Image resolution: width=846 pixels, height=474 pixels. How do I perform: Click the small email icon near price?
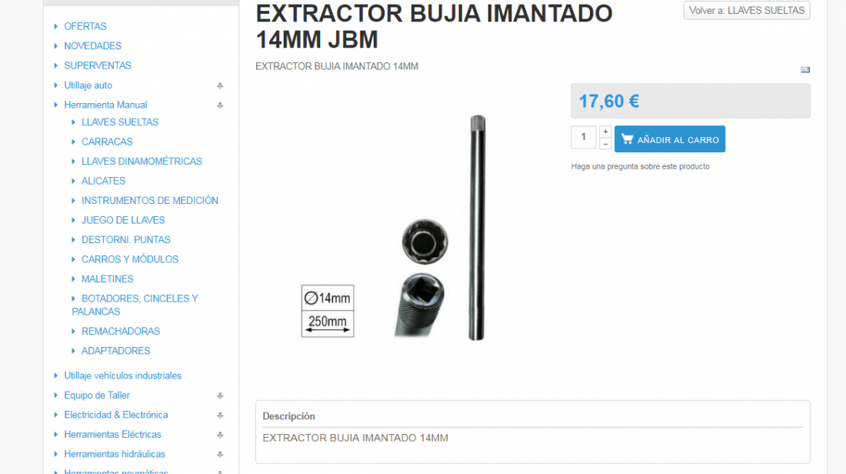click(x=805, y=70)
